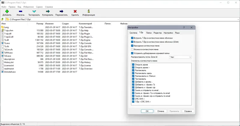This screenshot has width=240, height=126.
Task: Click the Uninstall.exe file icon
Action: click(2, 72)
